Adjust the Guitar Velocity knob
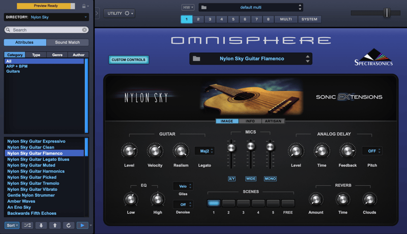Viewport: 407px width, 234px height. pyautogui.click(x=155, y=151)
